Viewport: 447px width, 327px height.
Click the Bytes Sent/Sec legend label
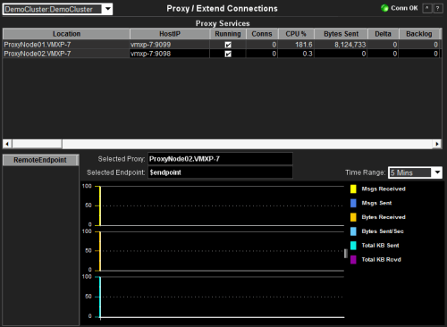coord(383,231)
